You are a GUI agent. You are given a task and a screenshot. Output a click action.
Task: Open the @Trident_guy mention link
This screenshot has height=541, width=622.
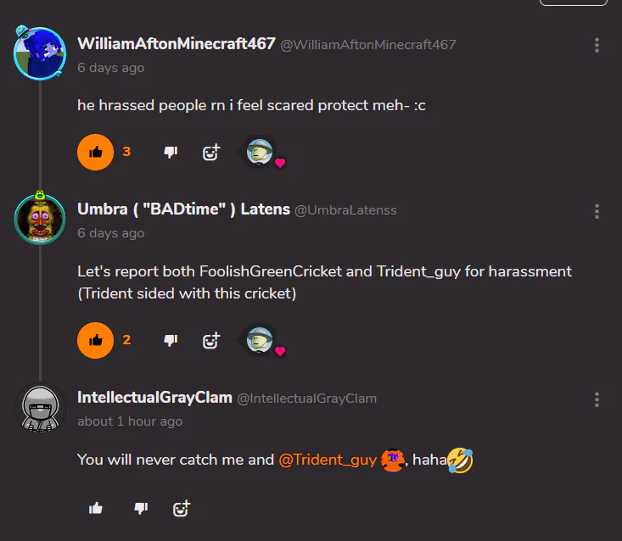328,460
